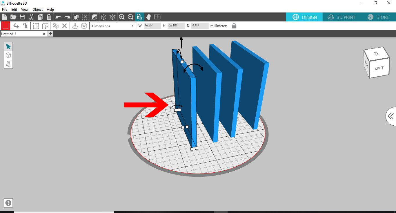This screenshot has width=396, height=213.
Task: Redo the last undone action
Action: point(67,17)
